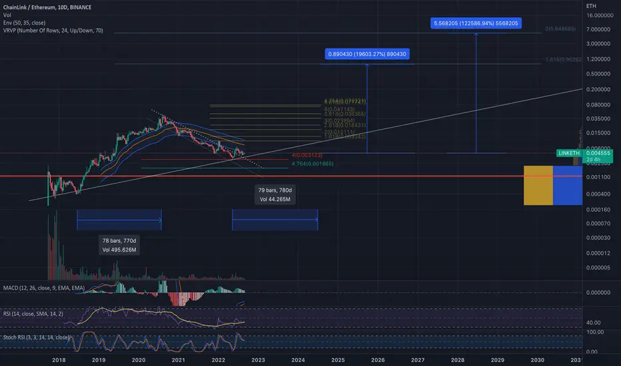This screenshot has height=366, width=621.
Task: Click the 2018 label on the time axis
Action: pos(59,359)
